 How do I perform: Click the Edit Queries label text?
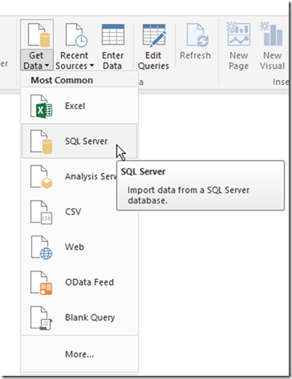(153, 61)
